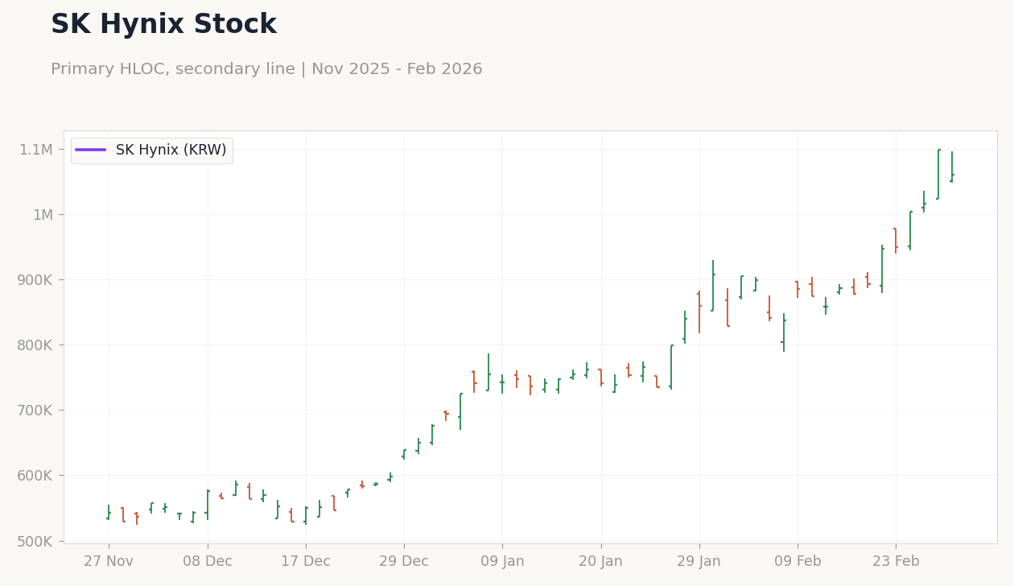The image size is (1014, 586).
Task: Click the HLOC bar above 09 Jan
Action: 502,383
